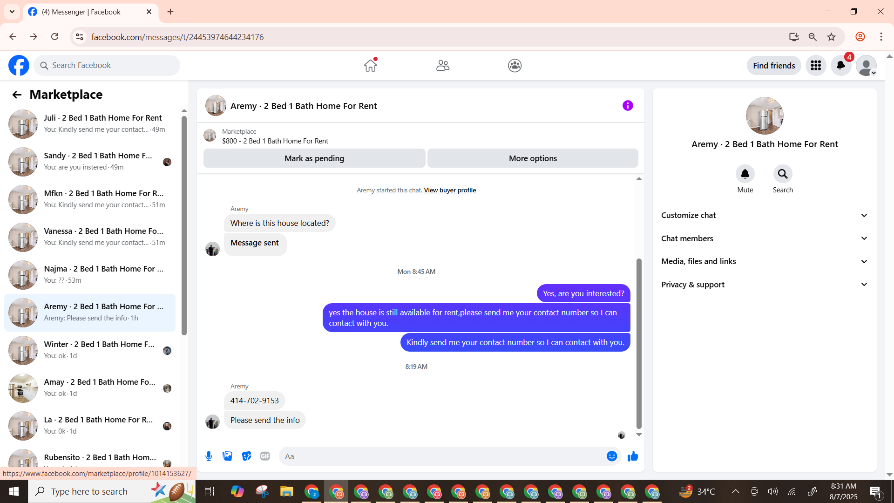Click the chat messages vertical scrollbar
Viewport: 894px width, 503px height.
tap(639, 343)
